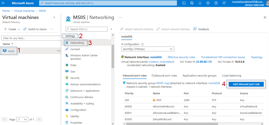Open the notifications bell

pyautogui.click(x=200, y=3)
